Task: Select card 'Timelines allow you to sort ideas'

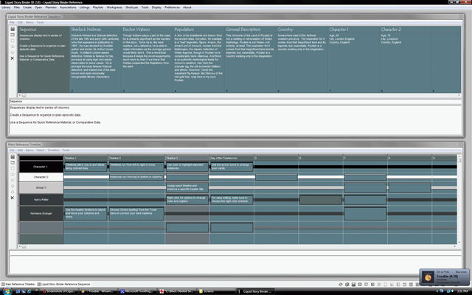Action: [86, 167]
